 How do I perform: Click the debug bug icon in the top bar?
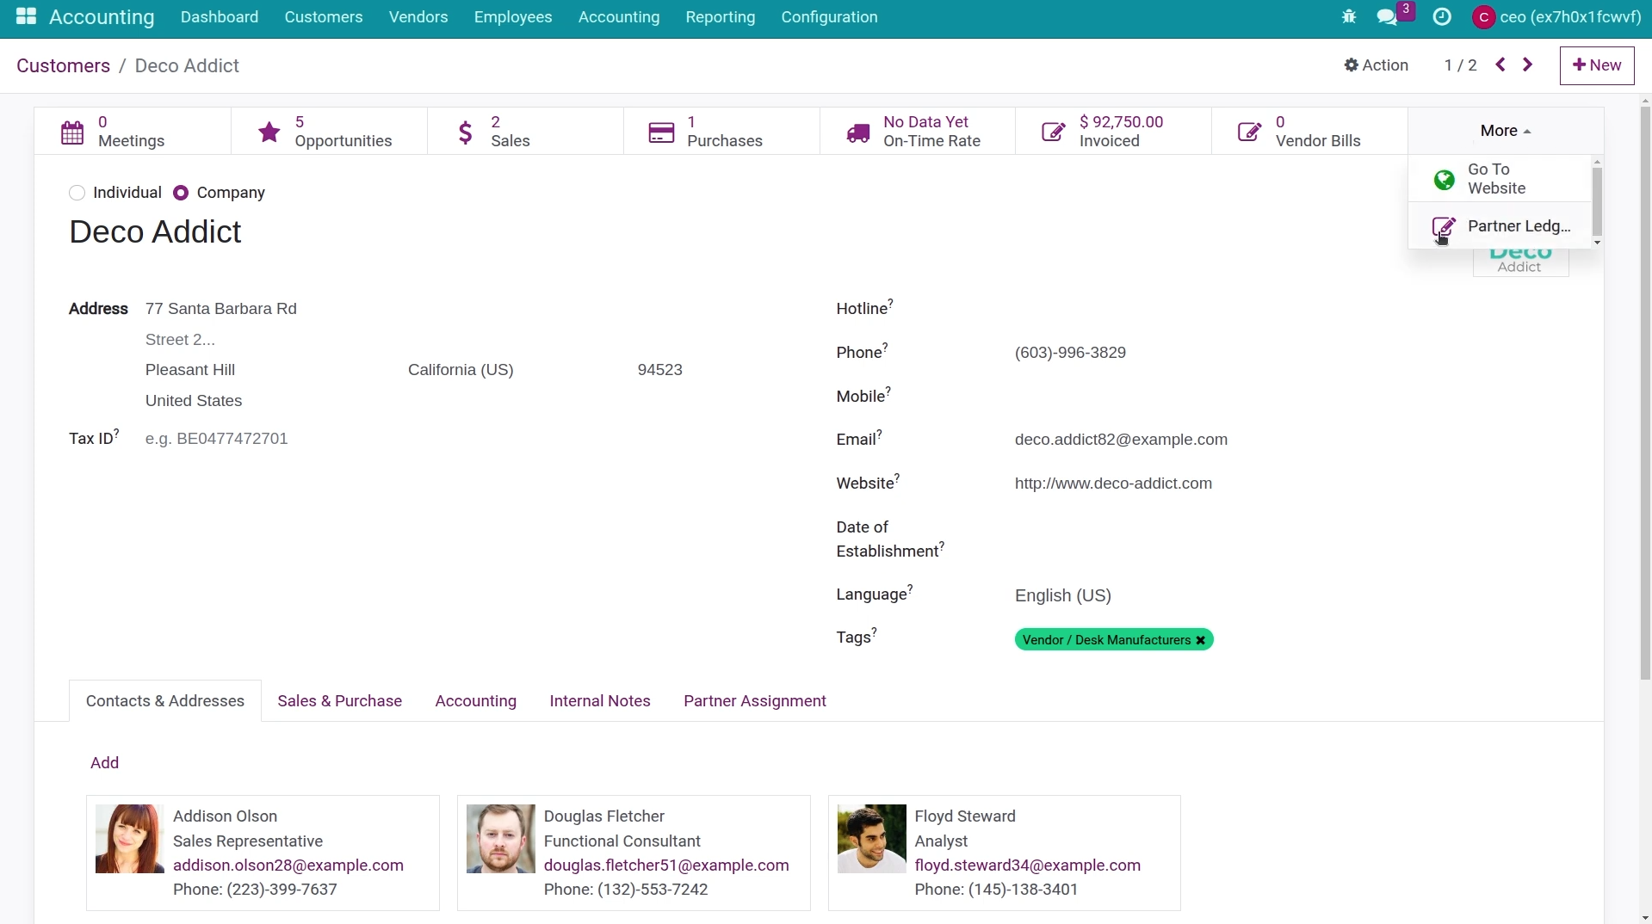[x=1348, y=16]
